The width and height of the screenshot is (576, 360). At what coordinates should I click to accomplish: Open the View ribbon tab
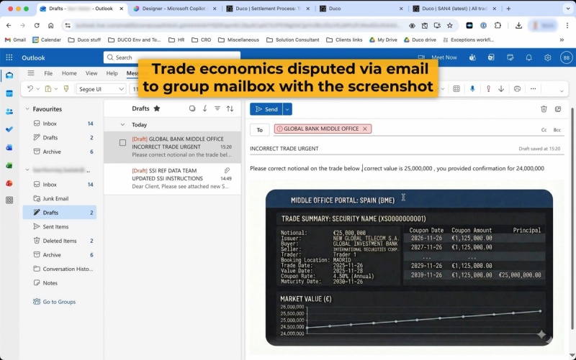(91, 73)
